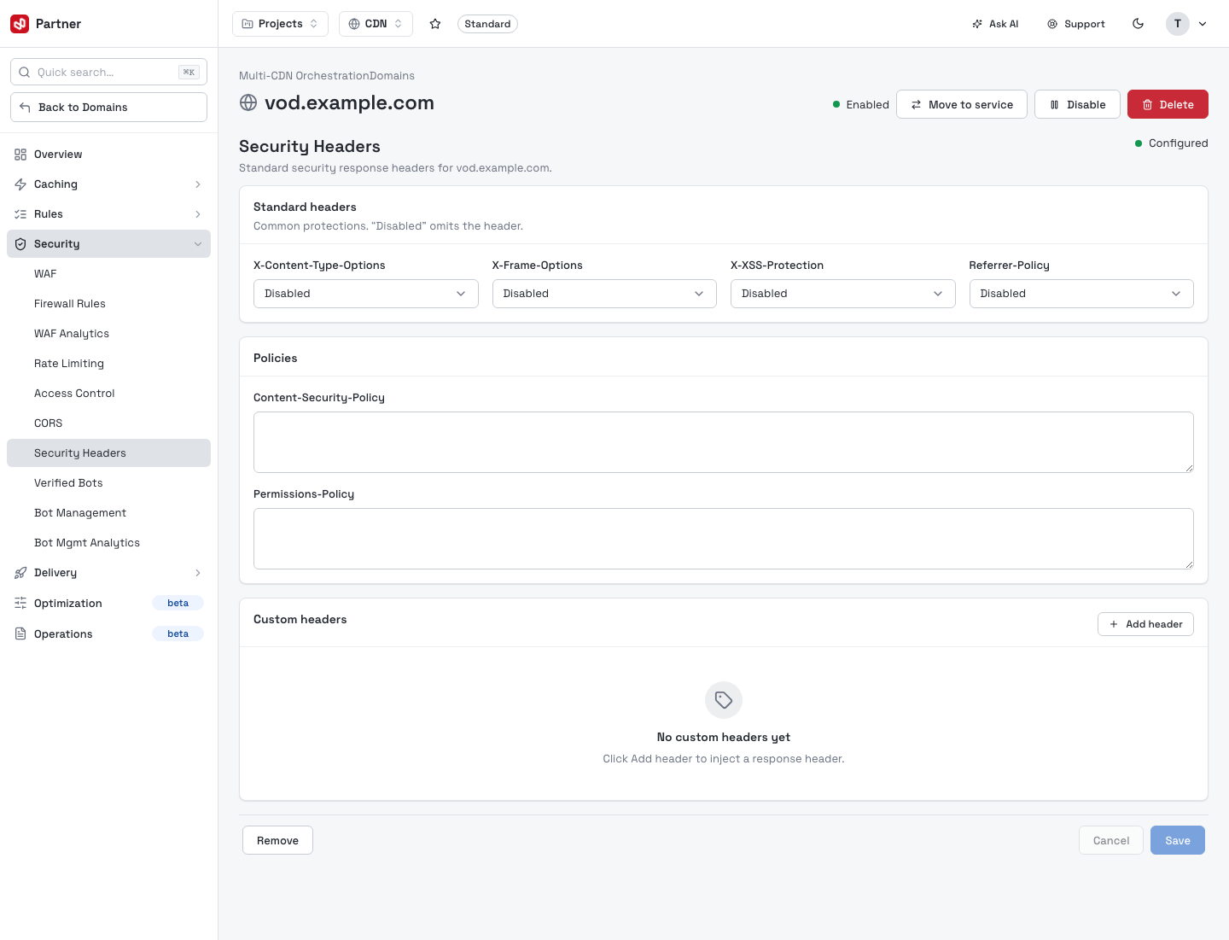1229x940 pixels.
Task: Click the Operations beta badge
Action: point(178,633)
